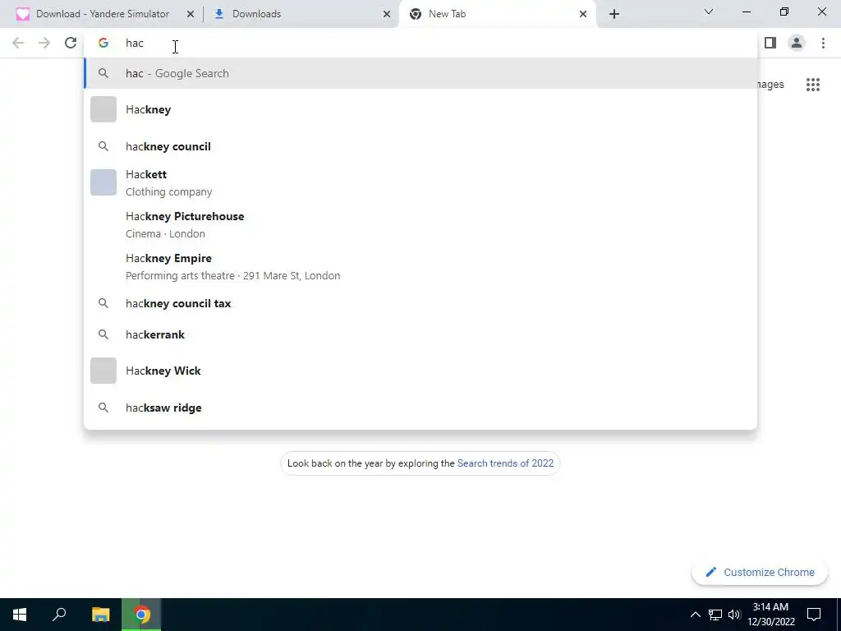Click the browser forward arrow
Image resolution: width=841 pixels, height=631 pixels.
(x=44, y=43)
